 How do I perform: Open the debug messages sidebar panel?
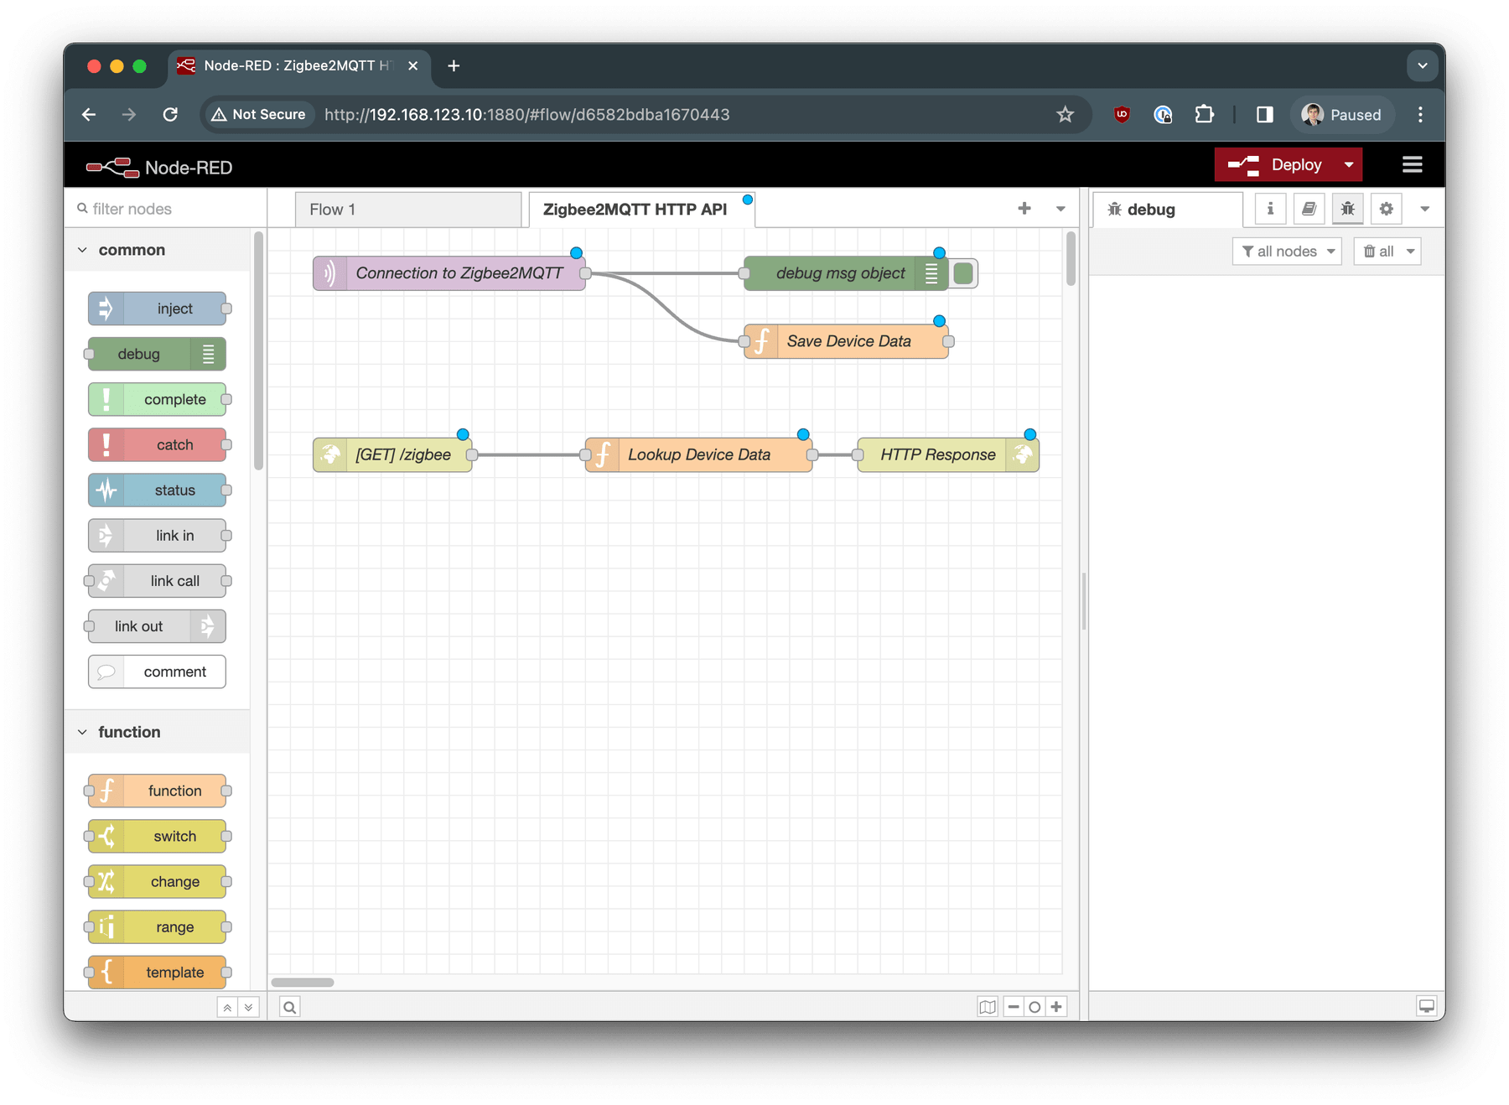point(1347,209)
